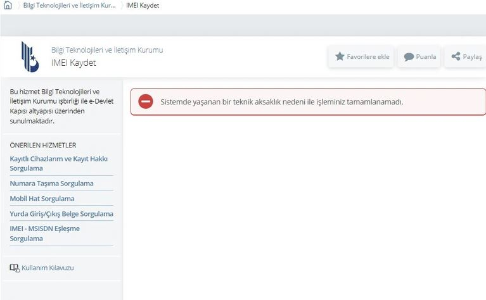The image size is (486, 300).
Task: Click the ÖNERİLEN HİZMETLER heading
Action: [43, 145]
